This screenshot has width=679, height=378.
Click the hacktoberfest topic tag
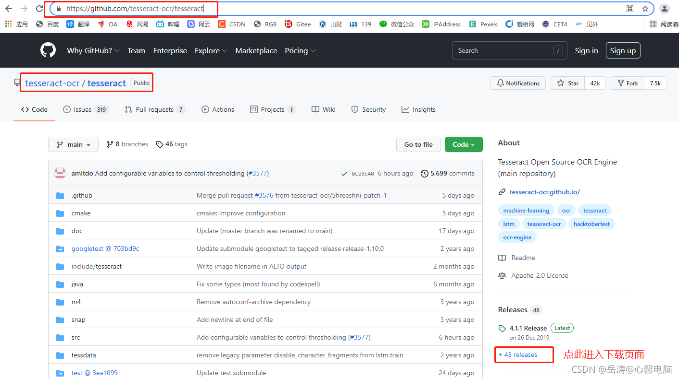tap(591, 224)
